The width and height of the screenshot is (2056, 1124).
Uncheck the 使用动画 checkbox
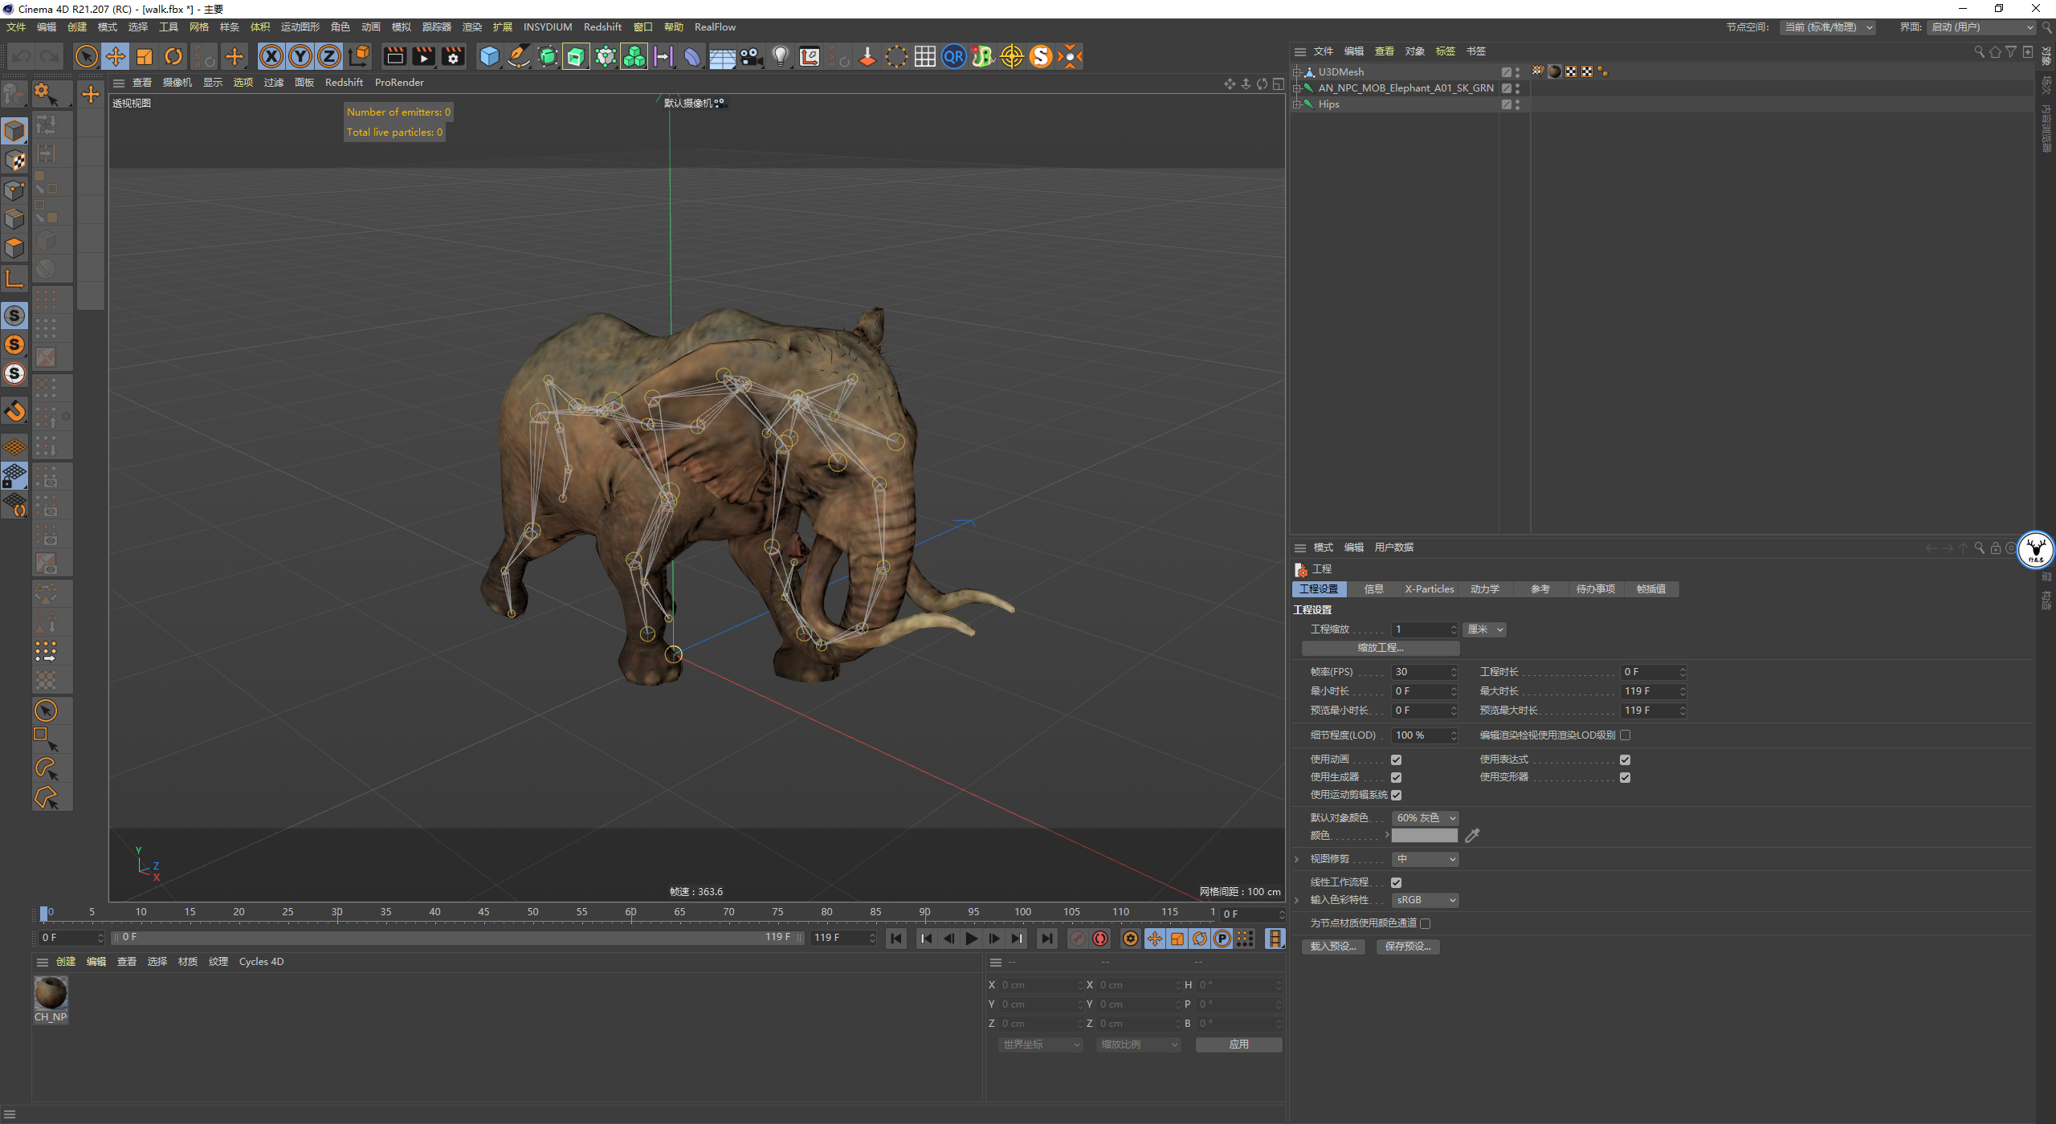pos(1397,760)
